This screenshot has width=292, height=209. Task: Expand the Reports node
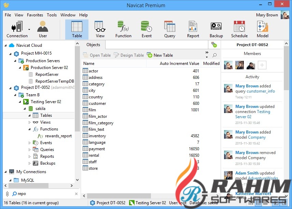(29, 157)
